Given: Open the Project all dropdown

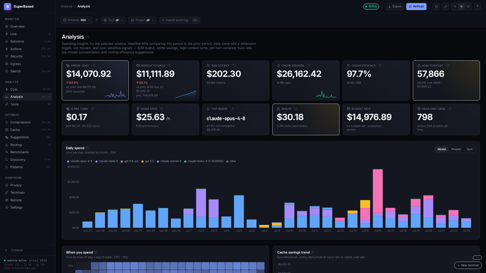Looking at the screenshot, I should pos(143,20).
